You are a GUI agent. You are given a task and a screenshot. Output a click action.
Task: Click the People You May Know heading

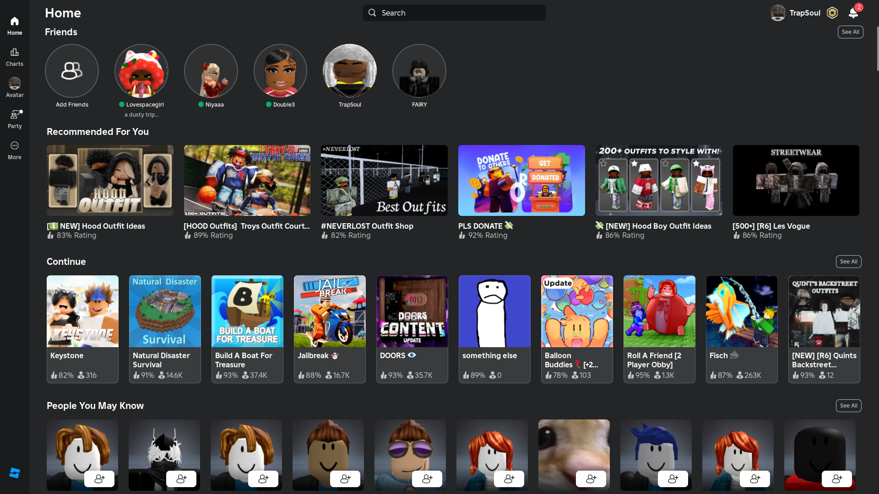pyautogui.click(x=95, y=406)
